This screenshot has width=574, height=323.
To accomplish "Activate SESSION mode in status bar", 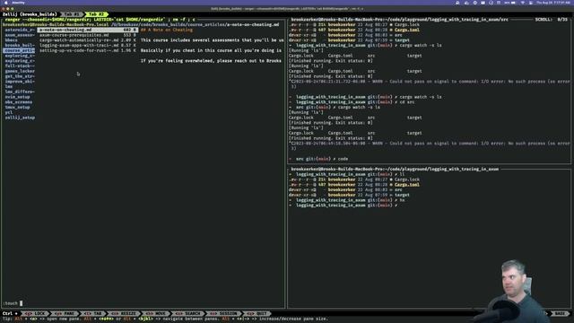I will 223,313.
